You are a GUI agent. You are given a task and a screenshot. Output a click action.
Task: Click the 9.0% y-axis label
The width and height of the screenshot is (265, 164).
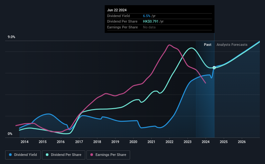click(x=11, y=37)
